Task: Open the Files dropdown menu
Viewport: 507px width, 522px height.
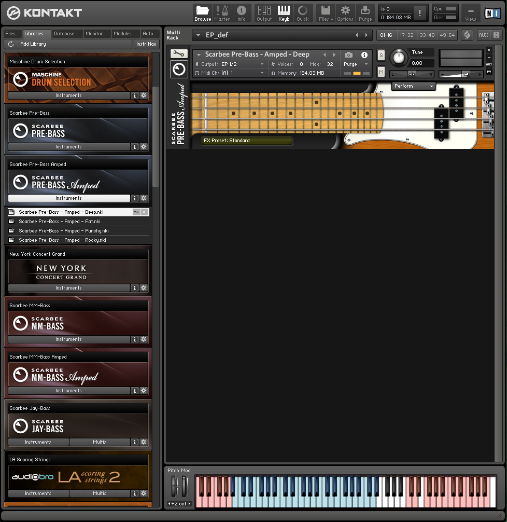Action: pyautogui.click(x=326, y=13)
